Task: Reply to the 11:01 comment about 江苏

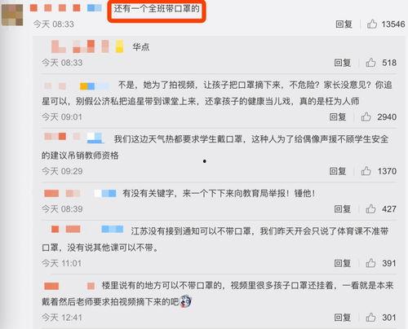Action: click(x=343, y=263)
